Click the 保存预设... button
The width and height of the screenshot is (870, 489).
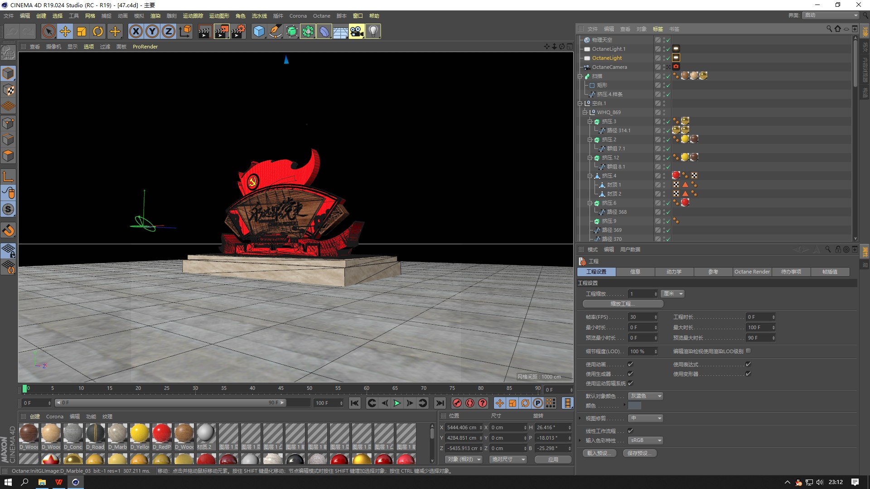click(x=639, y=454)
